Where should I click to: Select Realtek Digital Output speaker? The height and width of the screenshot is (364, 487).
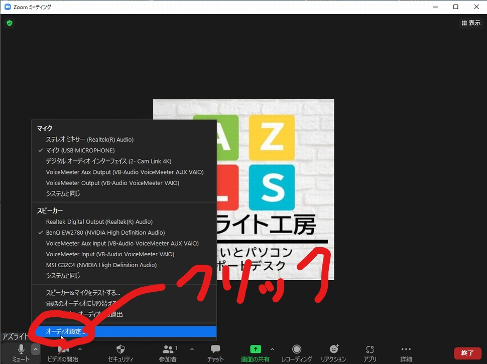[124, 222]
